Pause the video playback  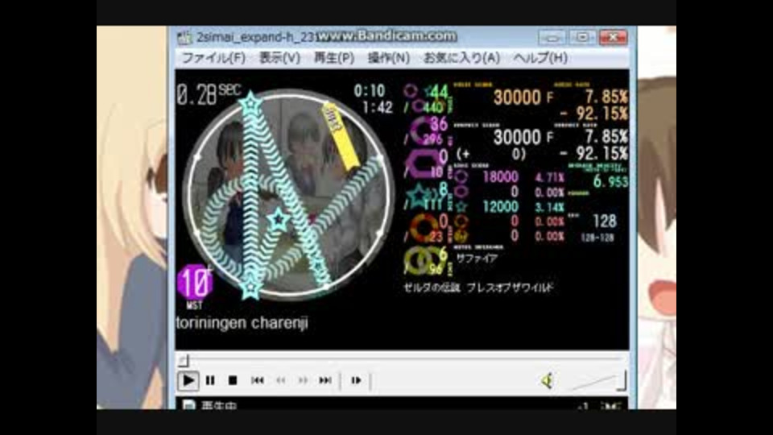pos(210,380)
